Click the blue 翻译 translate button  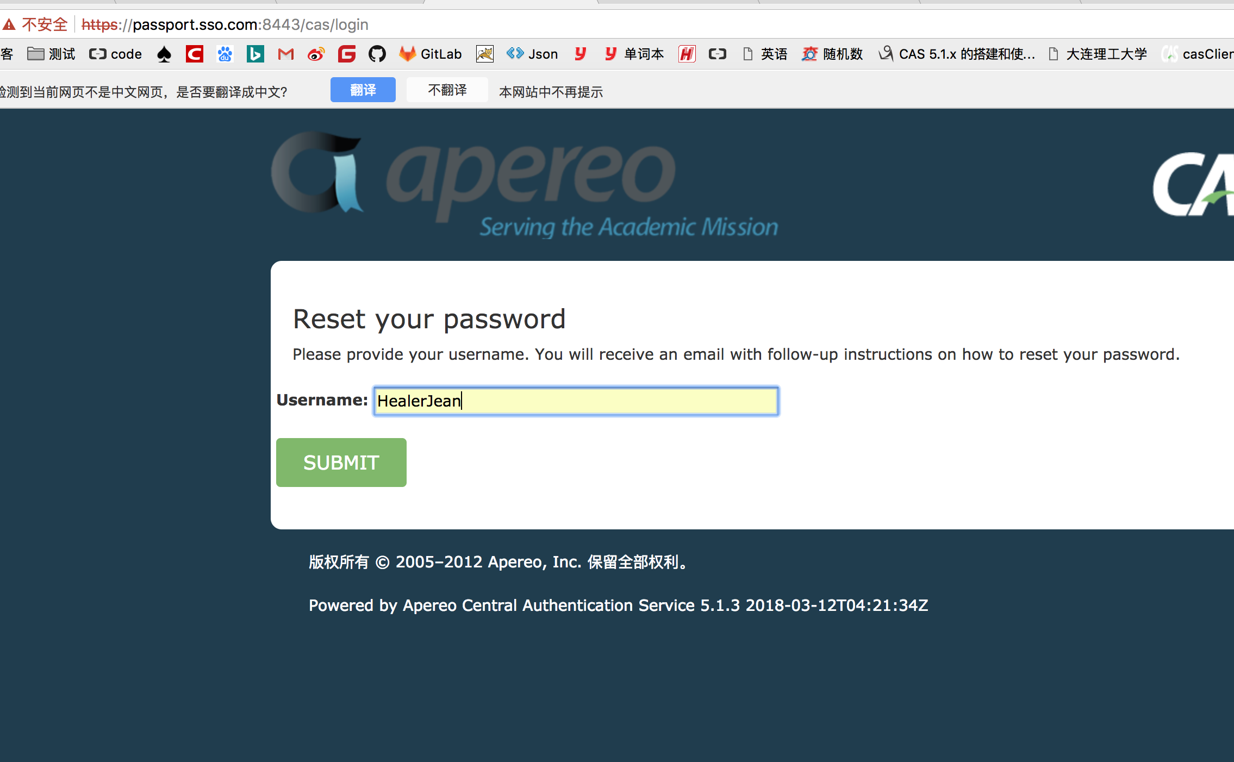(x=363, y=90)
